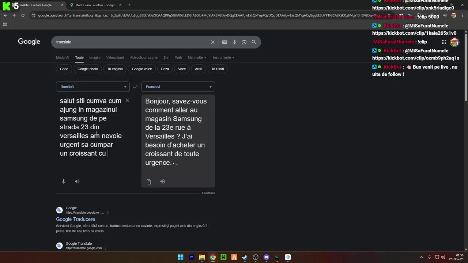
Task: Listen to the Romanian source text
Action: tap(77, 181)
